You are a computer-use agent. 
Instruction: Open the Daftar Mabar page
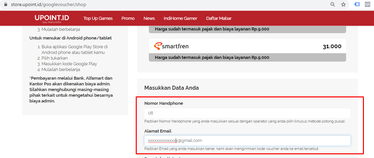pyautogui.click(x=219, y=18)
